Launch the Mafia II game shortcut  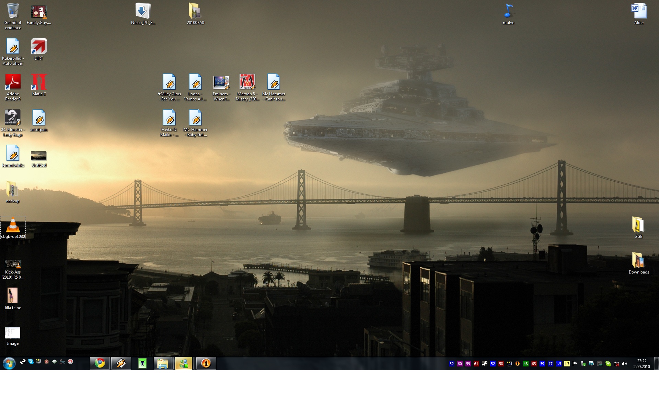[39, 85]
